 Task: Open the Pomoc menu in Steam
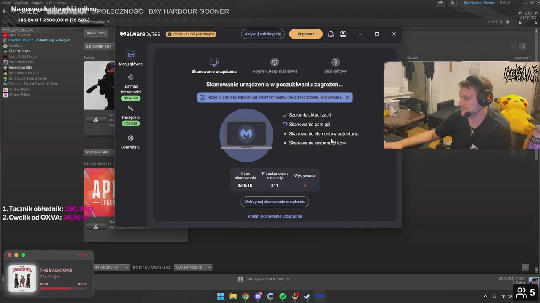tap(61, 3)
